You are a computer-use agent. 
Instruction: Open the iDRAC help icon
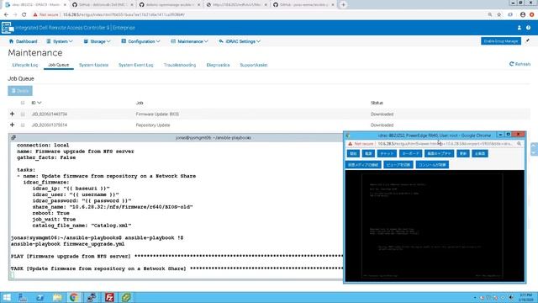529,28
